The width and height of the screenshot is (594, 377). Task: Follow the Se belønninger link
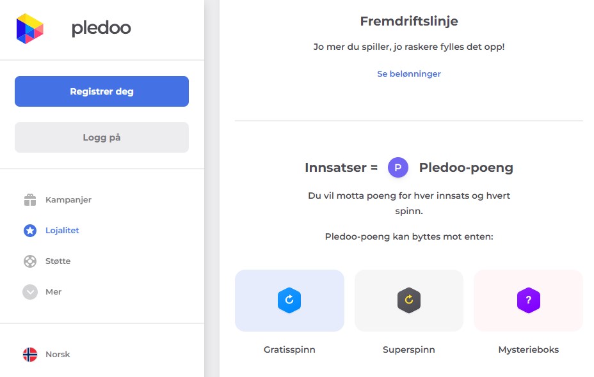(x=409, y=74)
